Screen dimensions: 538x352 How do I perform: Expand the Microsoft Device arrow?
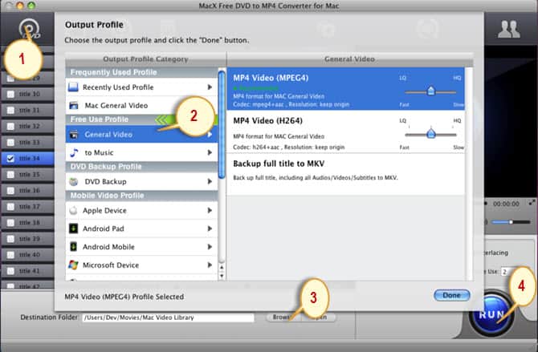click(210, 265)
